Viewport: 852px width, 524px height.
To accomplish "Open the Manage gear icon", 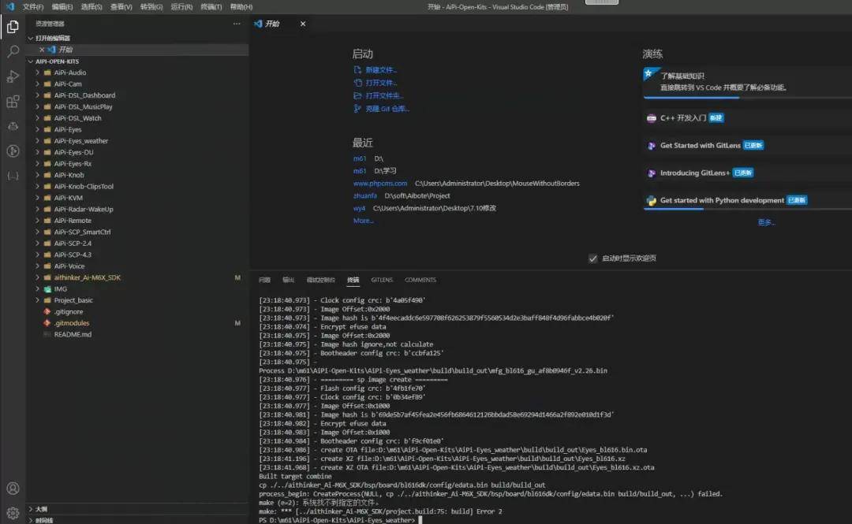I will pyautogui.click(x=13, y=513).
